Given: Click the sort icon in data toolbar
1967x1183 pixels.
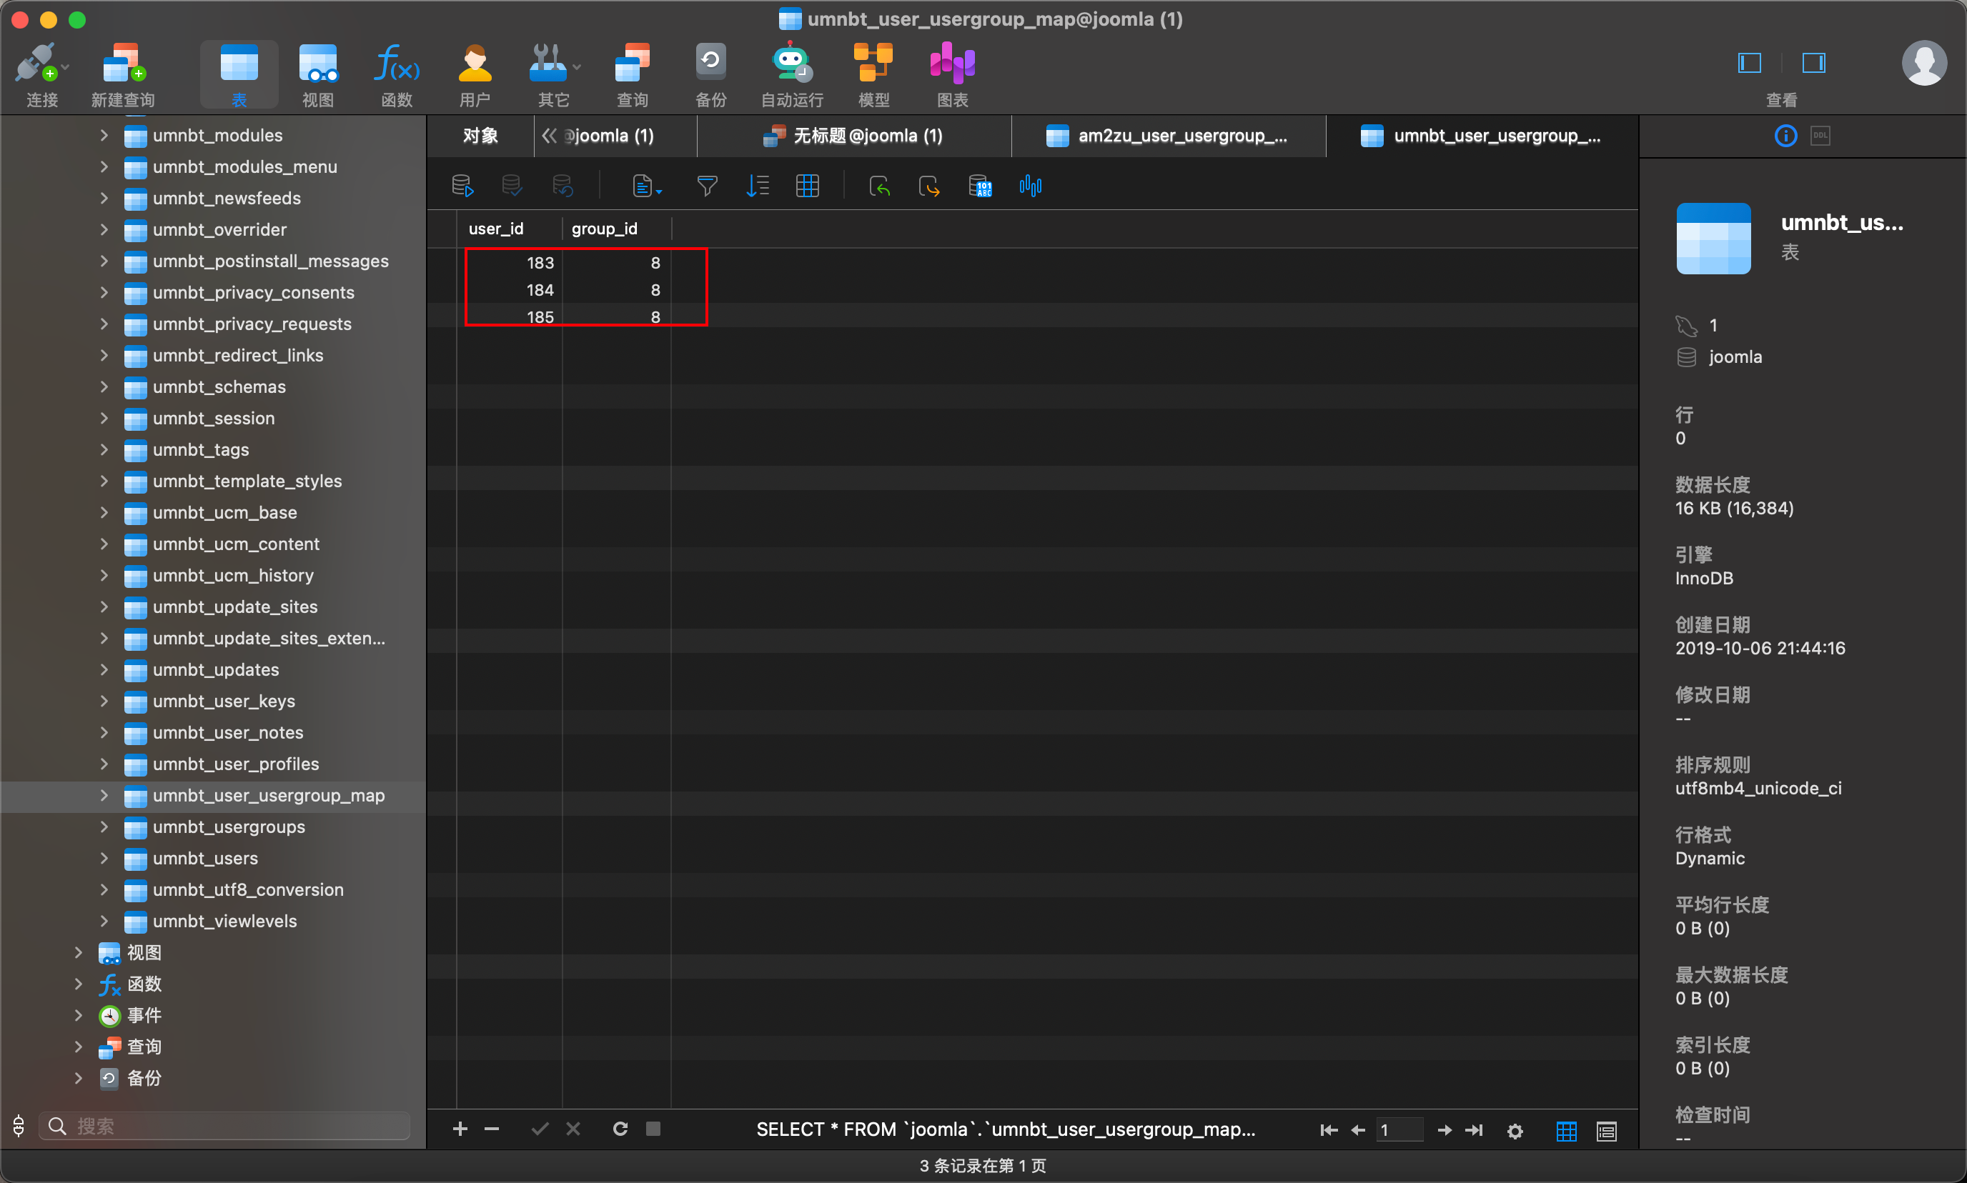Looking at the screenshot, I should [x=757, y=186].
